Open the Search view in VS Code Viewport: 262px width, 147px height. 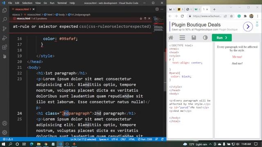pyautogui.click(x=5, y=19)
